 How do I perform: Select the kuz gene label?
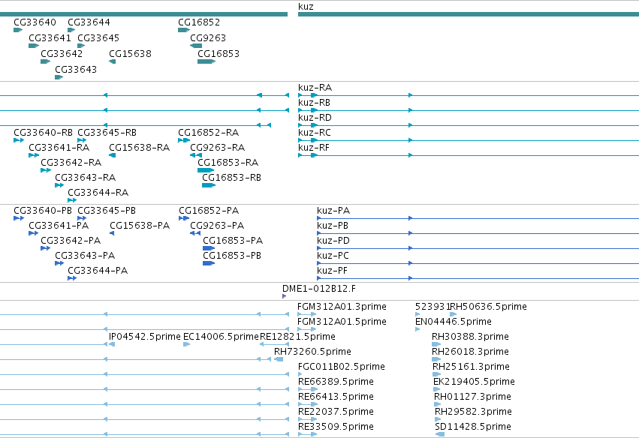pyautogui.click(x=306, y=7)
